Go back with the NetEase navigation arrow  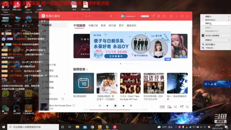point(75,16)
